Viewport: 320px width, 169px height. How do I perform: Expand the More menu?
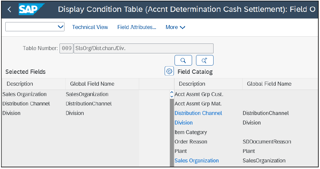click(175, 27)
